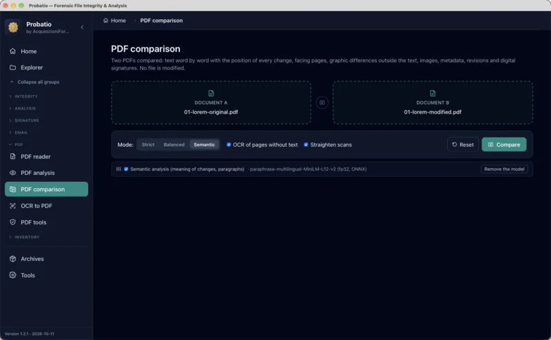The height and width of the screenshot is (340, 551).
Task: Click the Reset button
Action: click(463, 145)
